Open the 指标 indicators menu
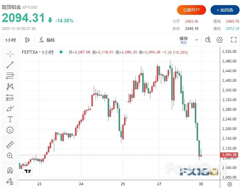Image resolution: width=242 pixels, height=188 pixels. pos(47,40)
